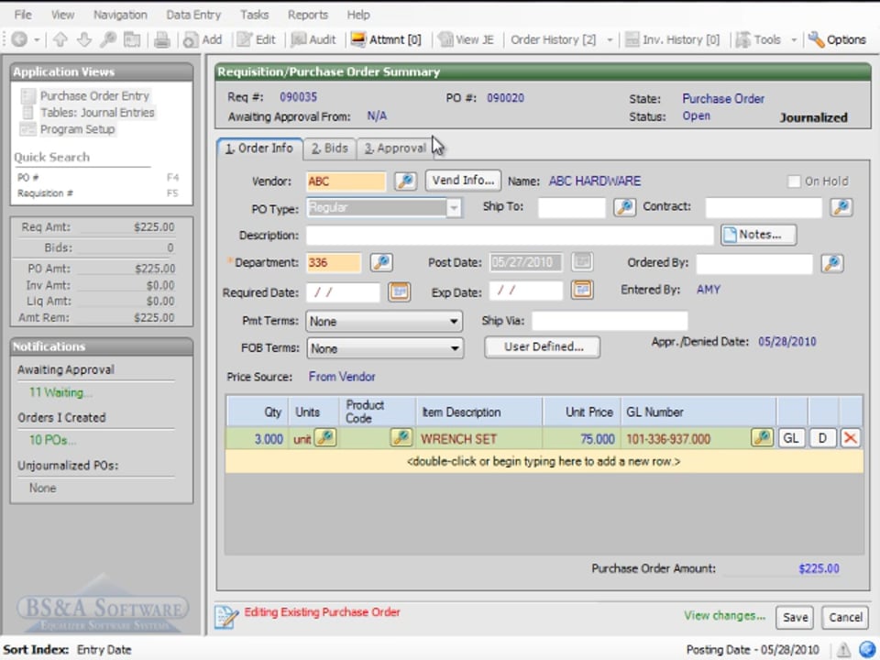This screenshot has width=880, height=660.
Task: Delete the WRENCH SET row with red X
Action: tap(851, 438)
